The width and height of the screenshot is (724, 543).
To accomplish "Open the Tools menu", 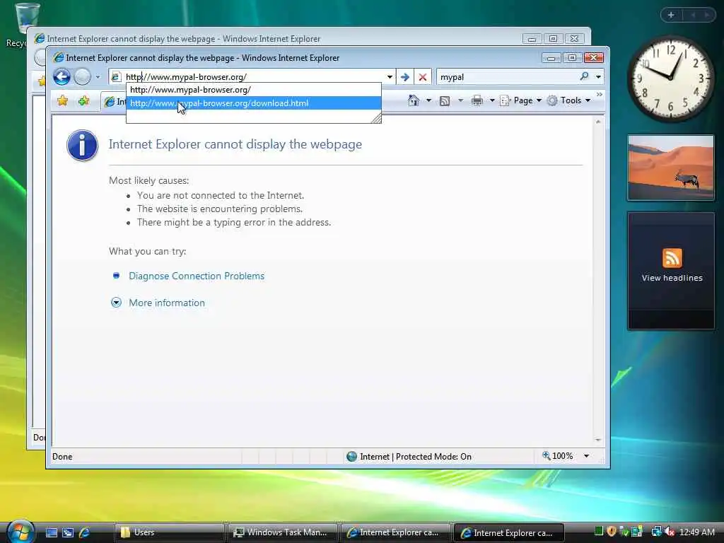I will pos(569,100).
